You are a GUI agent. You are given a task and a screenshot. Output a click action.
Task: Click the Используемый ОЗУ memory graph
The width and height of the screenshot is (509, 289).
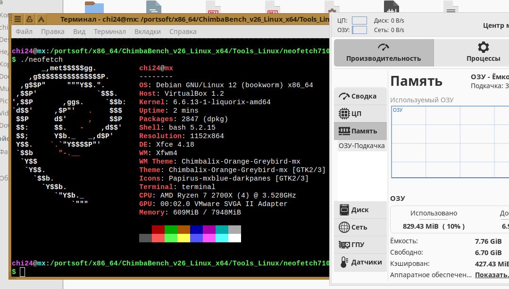click(x=450, y=142)
